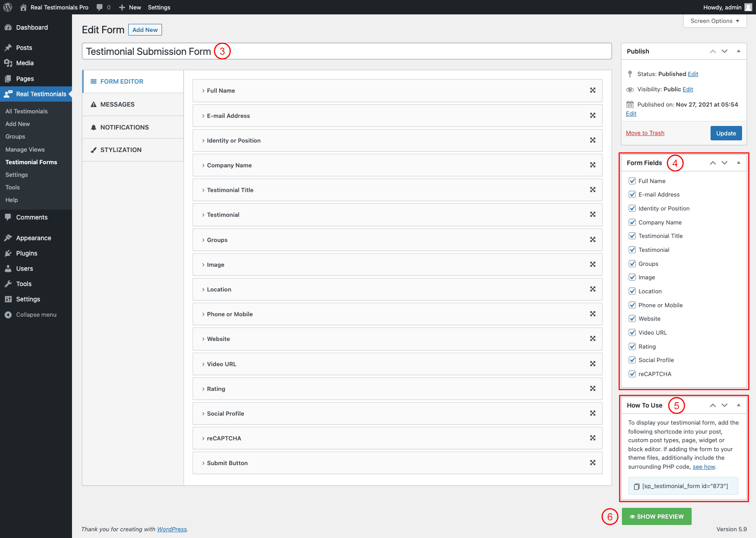Click the Collapse menu arrow icon
756x538 pixels.
8,315
